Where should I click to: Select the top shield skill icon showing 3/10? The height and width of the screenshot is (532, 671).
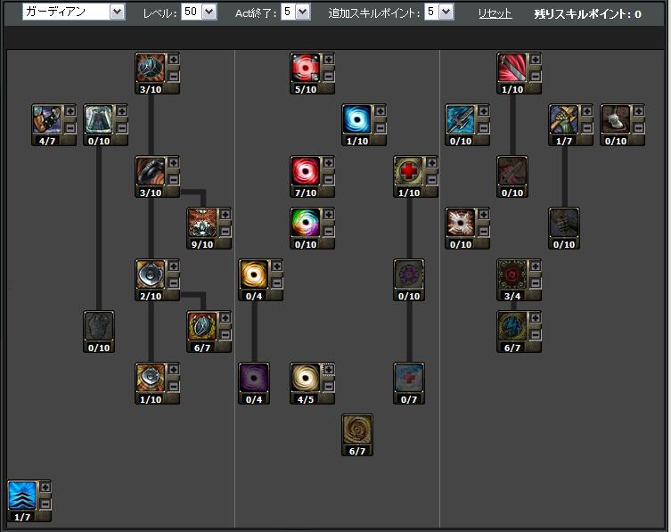tap(151, 68)
